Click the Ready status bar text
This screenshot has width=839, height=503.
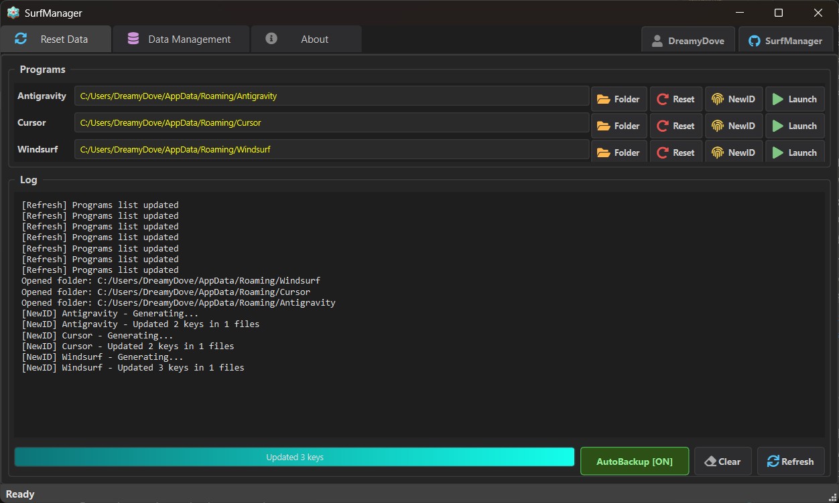click(x=20, y=494)
